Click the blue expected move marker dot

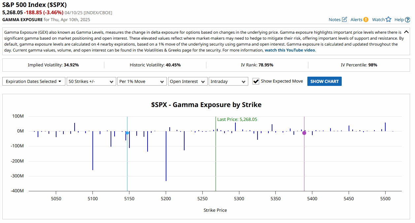click(x=127, y=133)
